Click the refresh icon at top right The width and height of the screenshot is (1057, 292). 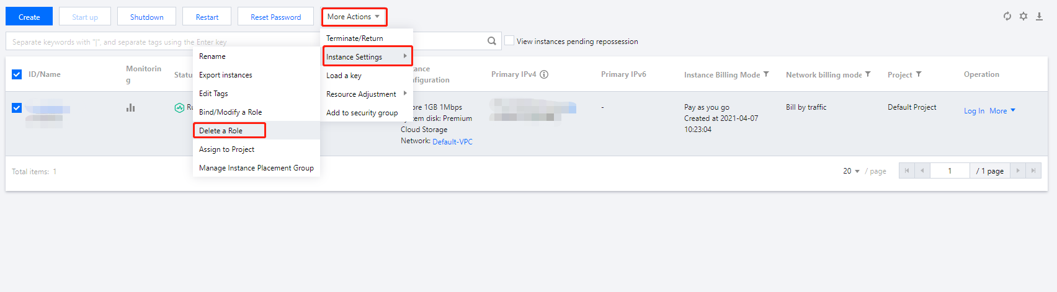tap(1007, 16)
